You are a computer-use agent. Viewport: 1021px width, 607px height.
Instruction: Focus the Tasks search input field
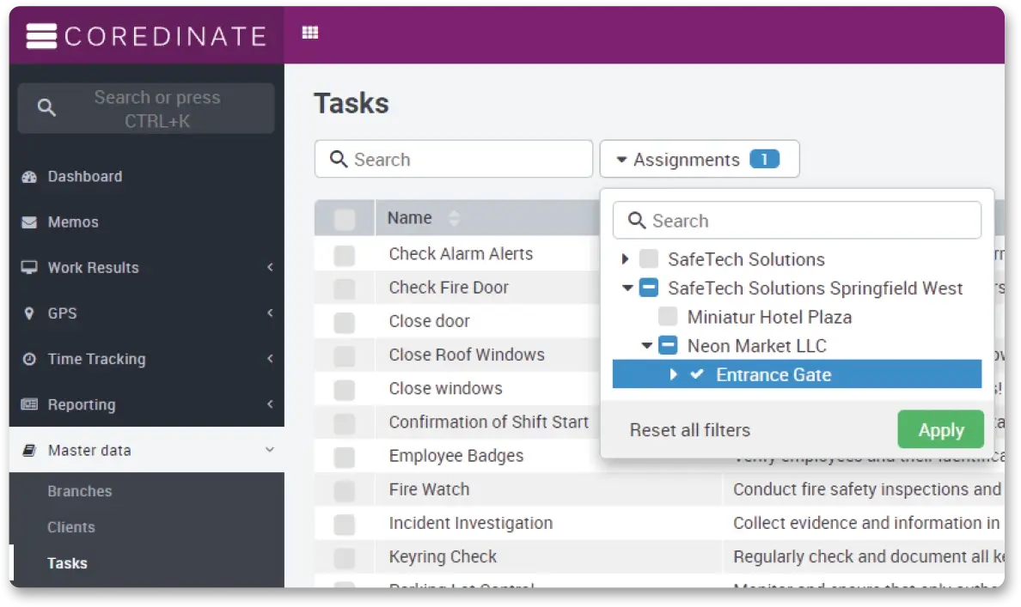[464, 160]
